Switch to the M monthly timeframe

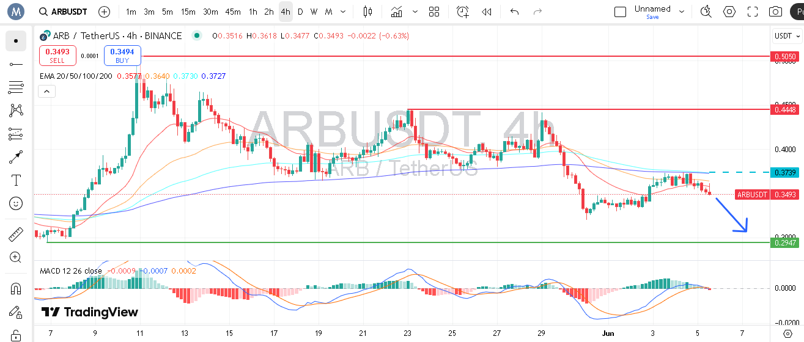[328, 12]
